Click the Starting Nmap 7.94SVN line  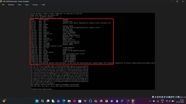[56, 14]
